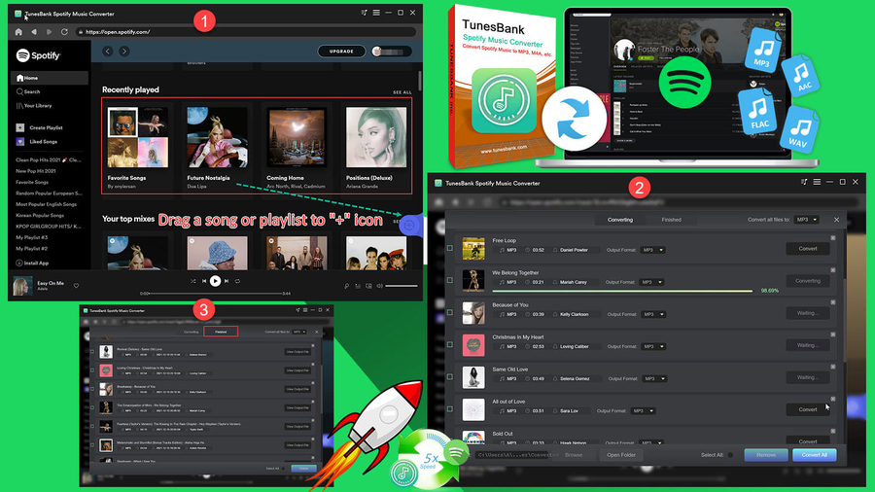Open the Convert all files to dropdown

point(806,220)
